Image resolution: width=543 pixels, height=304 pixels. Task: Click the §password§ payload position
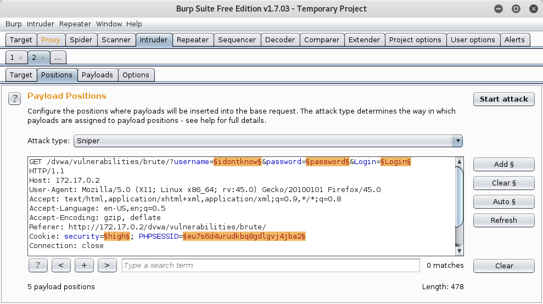[328, 162]
